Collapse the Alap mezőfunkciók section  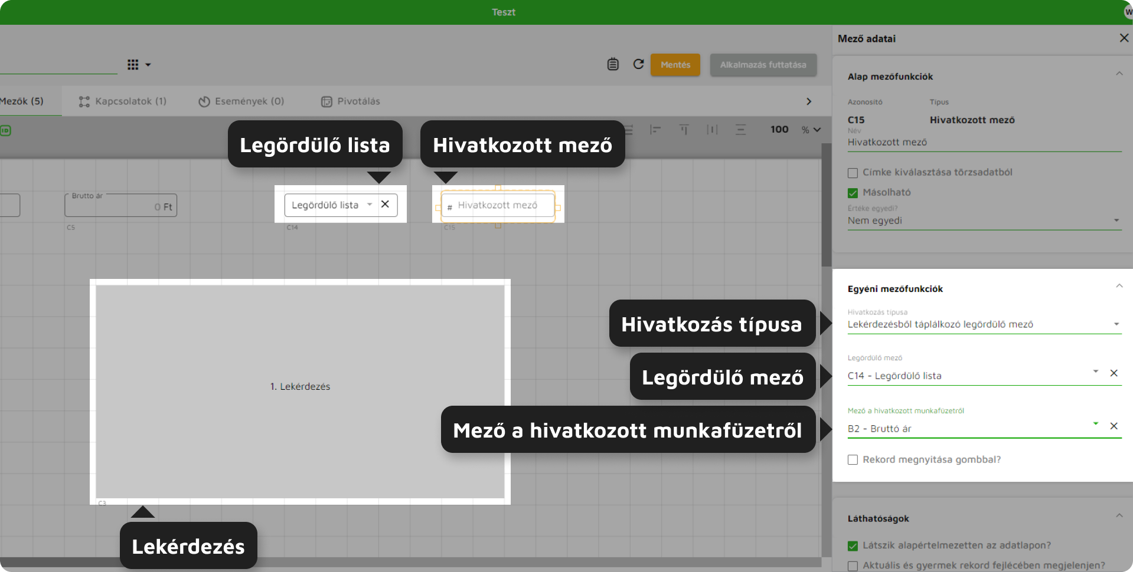click(x=1119, y=74)
